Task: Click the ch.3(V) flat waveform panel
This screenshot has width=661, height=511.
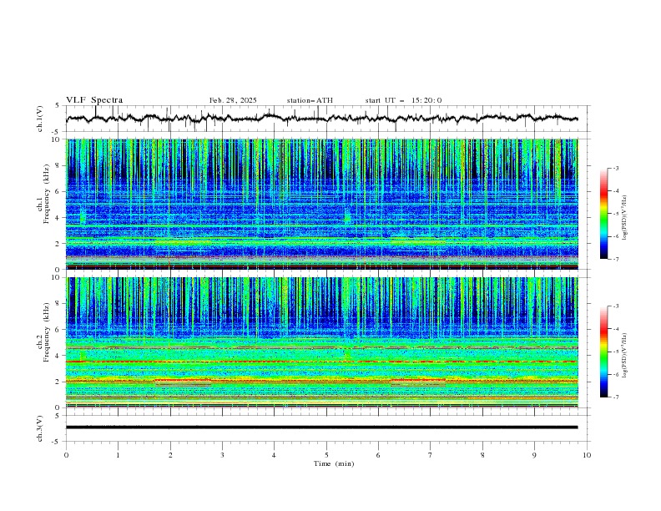Action: click(328, 428)
